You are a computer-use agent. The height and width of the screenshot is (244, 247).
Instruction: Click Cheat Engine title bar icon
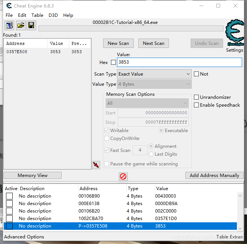(x=9, y=6)
